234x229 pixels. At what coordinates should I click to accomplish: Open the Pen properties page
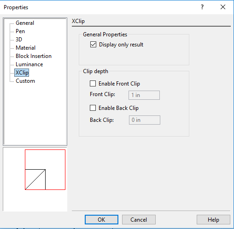pos(20,31)
